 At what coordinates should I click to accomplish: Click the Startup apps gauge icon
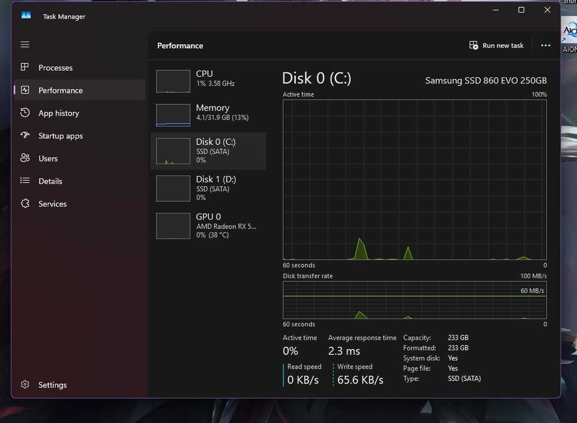[x=25, y=135]
